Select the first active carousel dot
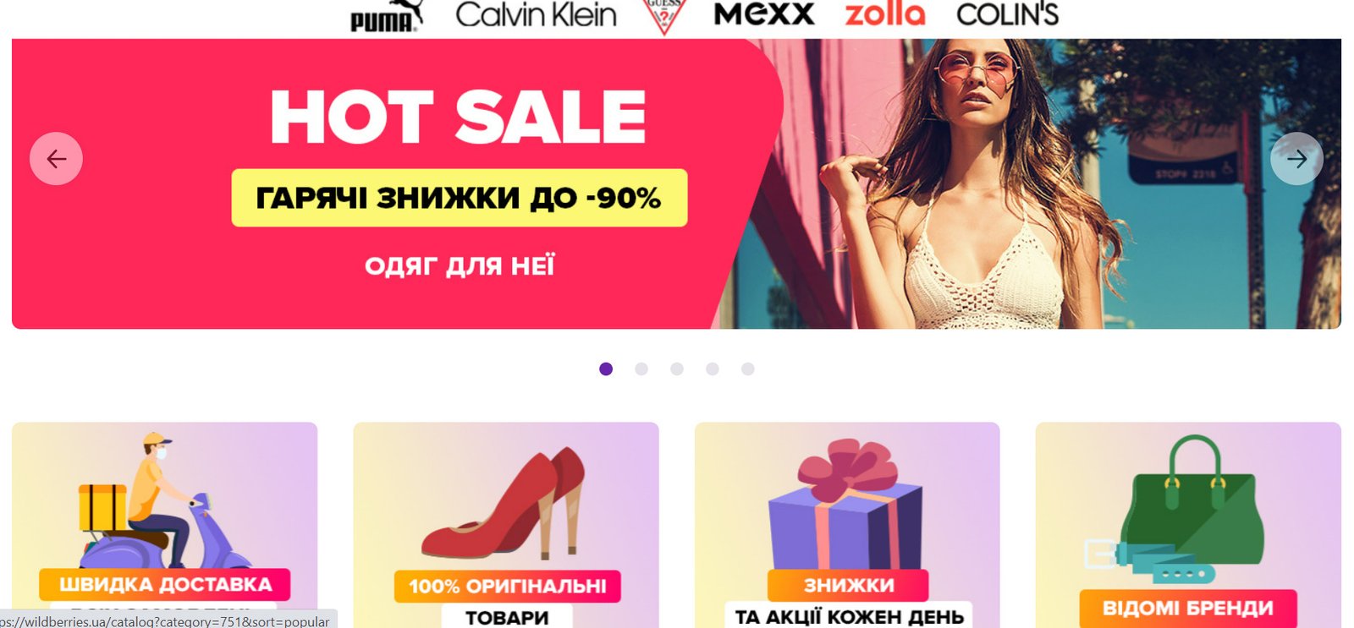The height and width of the screenshot is (628, 1354). pyautogui.click(x=606, y=369)
